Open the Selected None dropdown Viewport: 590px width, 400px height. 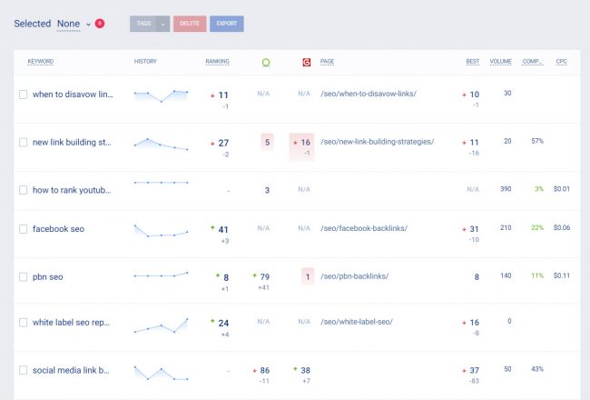(74, 24)
